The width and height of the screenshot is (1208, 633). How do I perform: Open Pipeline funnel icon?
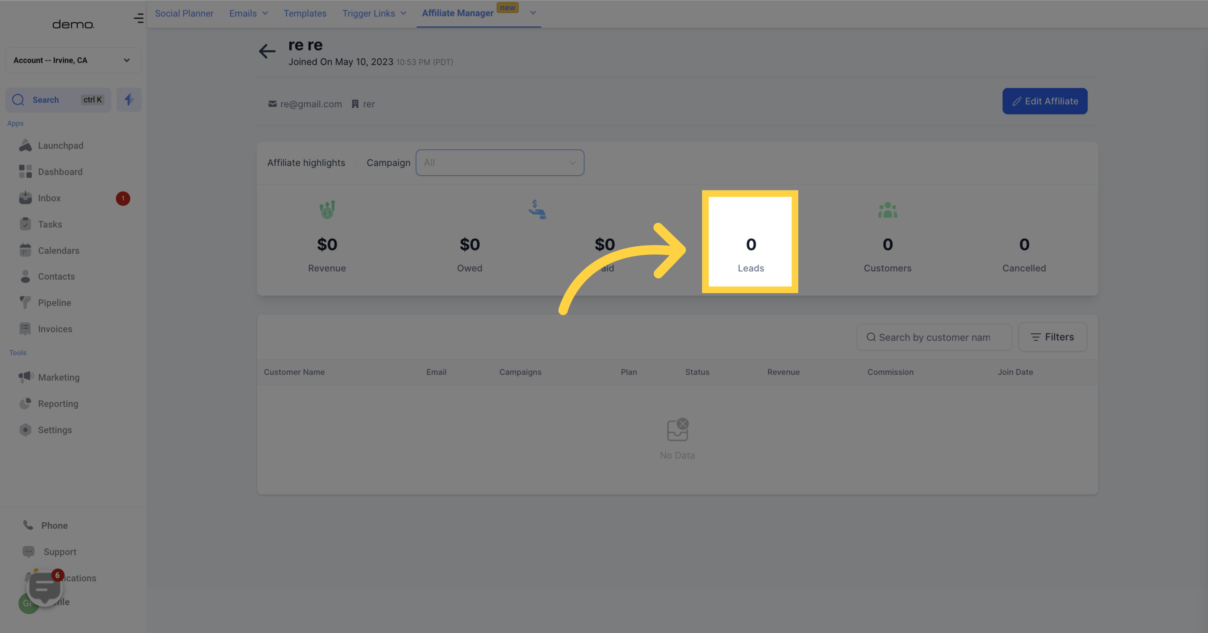tap(25, 303)
